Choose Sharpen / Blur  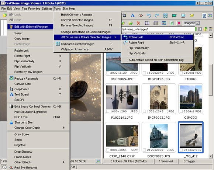pos(38,122)
